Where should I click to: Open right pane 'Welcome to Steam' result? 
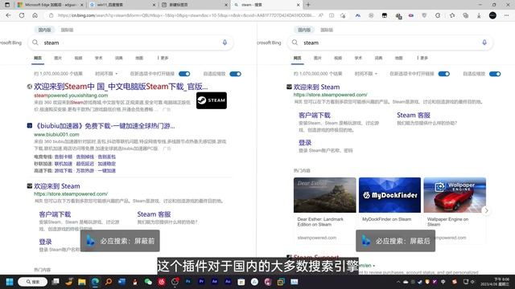[x=316, y=87]
